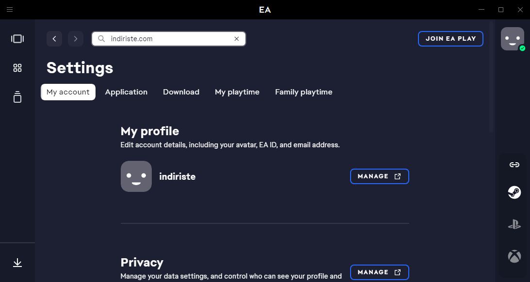530x282 pixels.
Task: Switch to the Download tab
Action: [x=181, y=92]
